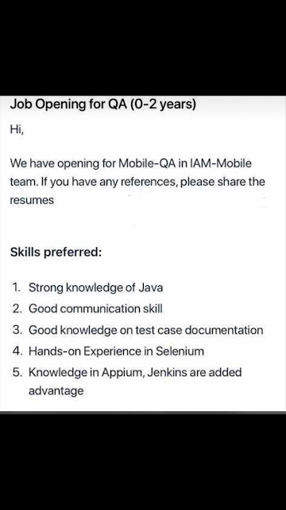Click the number '1.' list marker

16,288
